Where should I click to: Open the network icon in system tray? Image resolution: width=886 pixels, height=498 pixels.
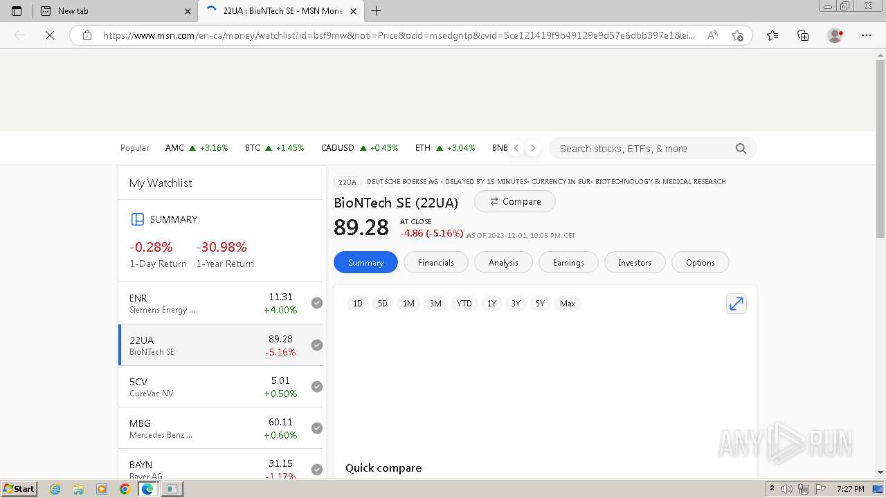(804, 489)
